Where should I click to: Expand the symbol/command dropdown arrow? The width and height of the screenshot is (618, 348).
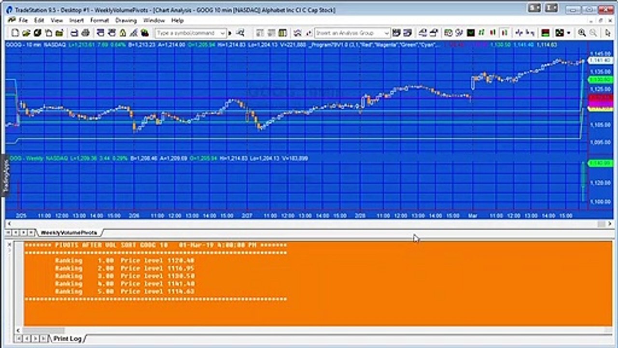pos(223,33)
